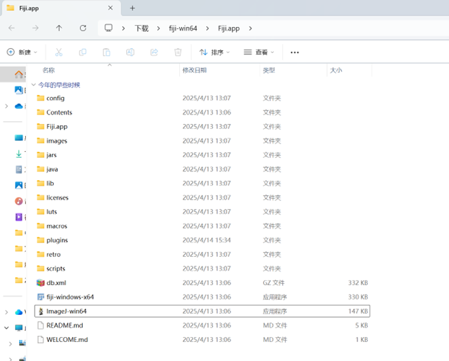Viewport: 449px width, 361px height.
Task: Click the Cut scissors icon
Action: [x=59, y=52]
